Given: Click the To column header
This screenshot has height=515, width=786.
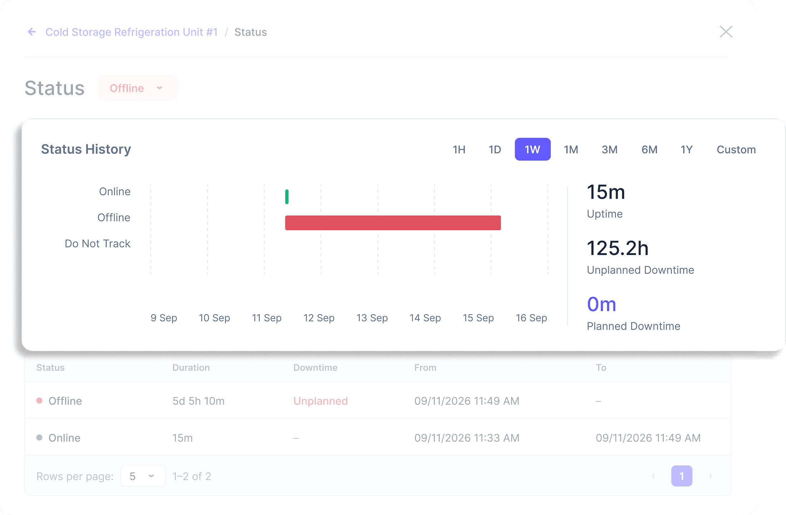Looking at the screenshot, I should [x=601, y=368].
